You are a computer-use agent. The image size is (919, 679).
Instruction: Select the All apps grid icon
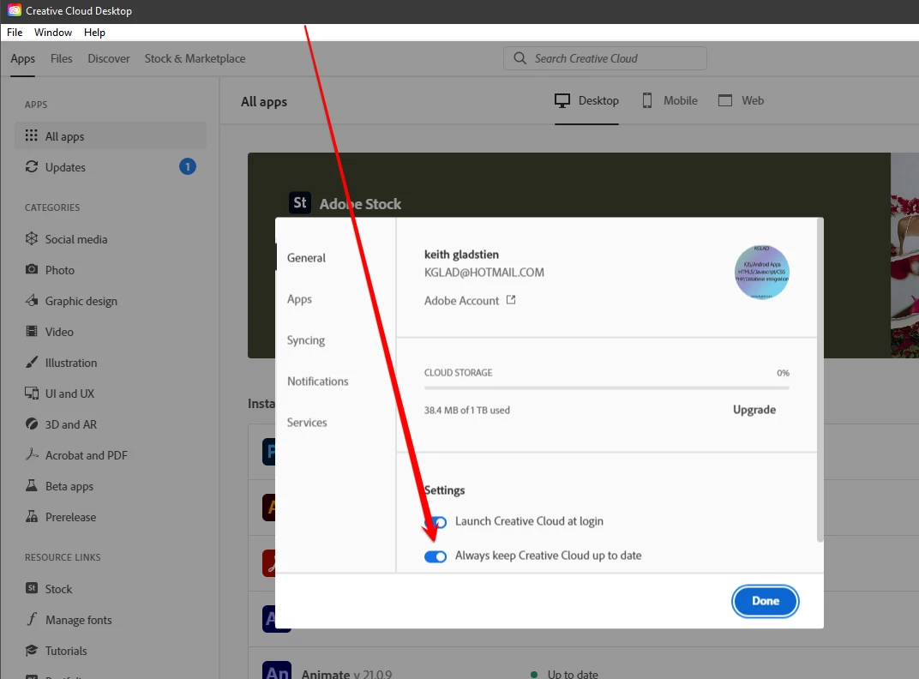31,136
